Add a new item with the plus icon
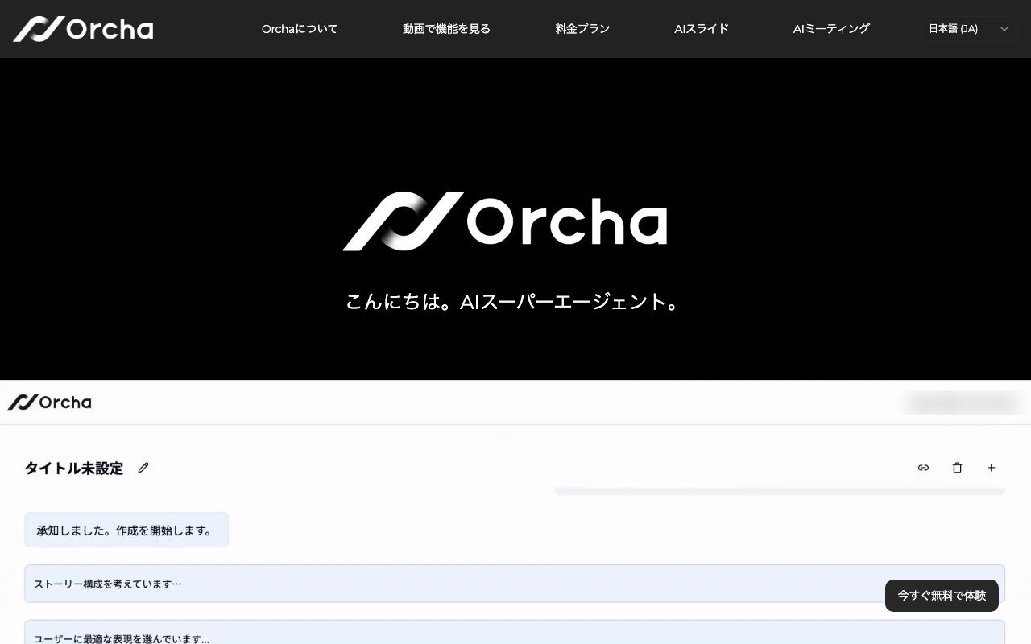 pos(991,468)
